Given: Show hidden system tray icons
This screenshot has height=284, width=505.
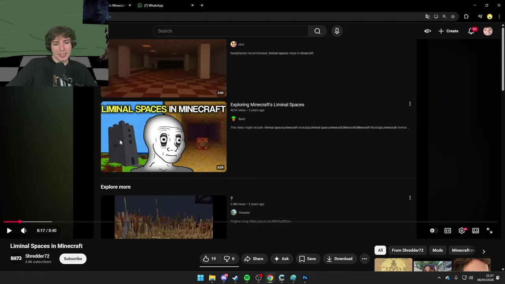Looking at the screenshot, I should 439,278.
